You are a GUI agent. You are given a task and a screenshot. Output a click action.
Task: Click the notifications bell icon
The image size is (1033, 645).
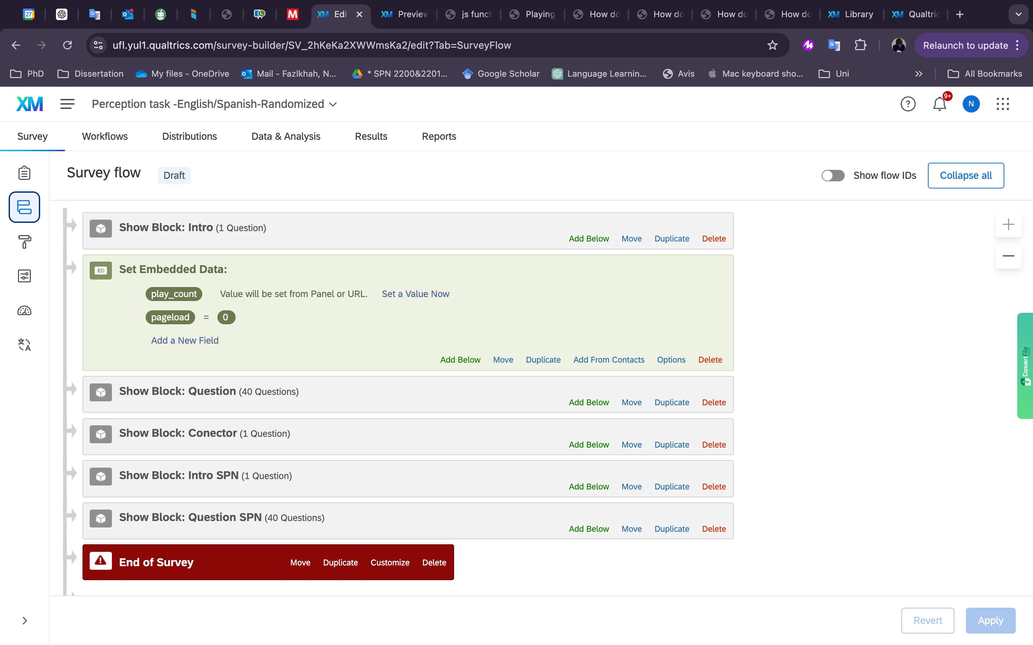tap(939, 104)
